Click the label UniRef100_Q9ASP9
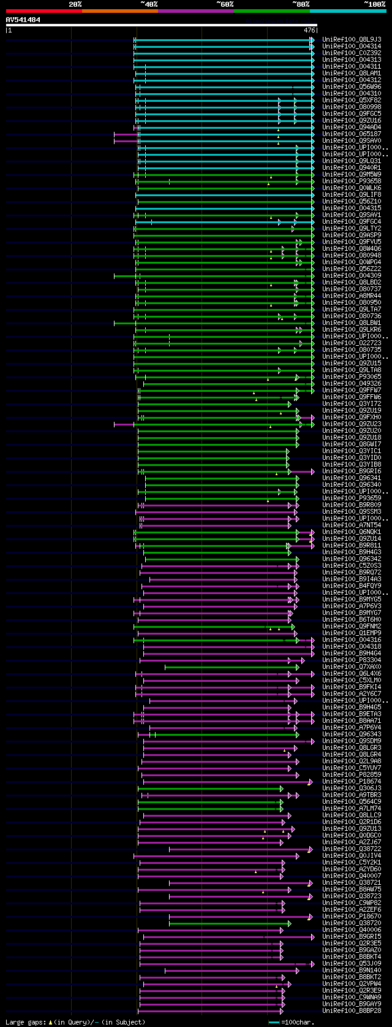The image size is (392, 1027). pyautogui.click(x=352, y=235)
